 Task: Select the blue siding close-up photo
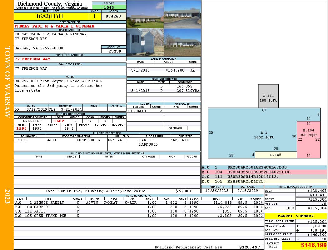[x=145, y=42]
